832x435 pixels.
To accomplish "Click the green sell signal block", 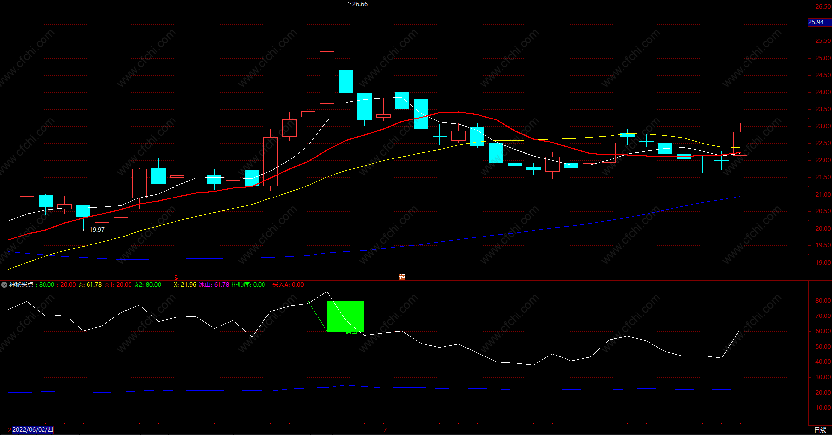I will tap(346, 316).
